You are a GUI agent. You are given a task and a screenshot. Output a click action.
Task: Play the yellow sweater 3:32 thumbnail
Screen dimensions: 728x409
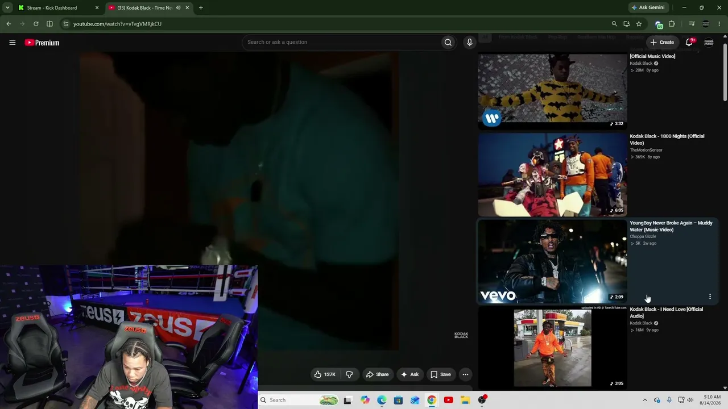[552, 88]
